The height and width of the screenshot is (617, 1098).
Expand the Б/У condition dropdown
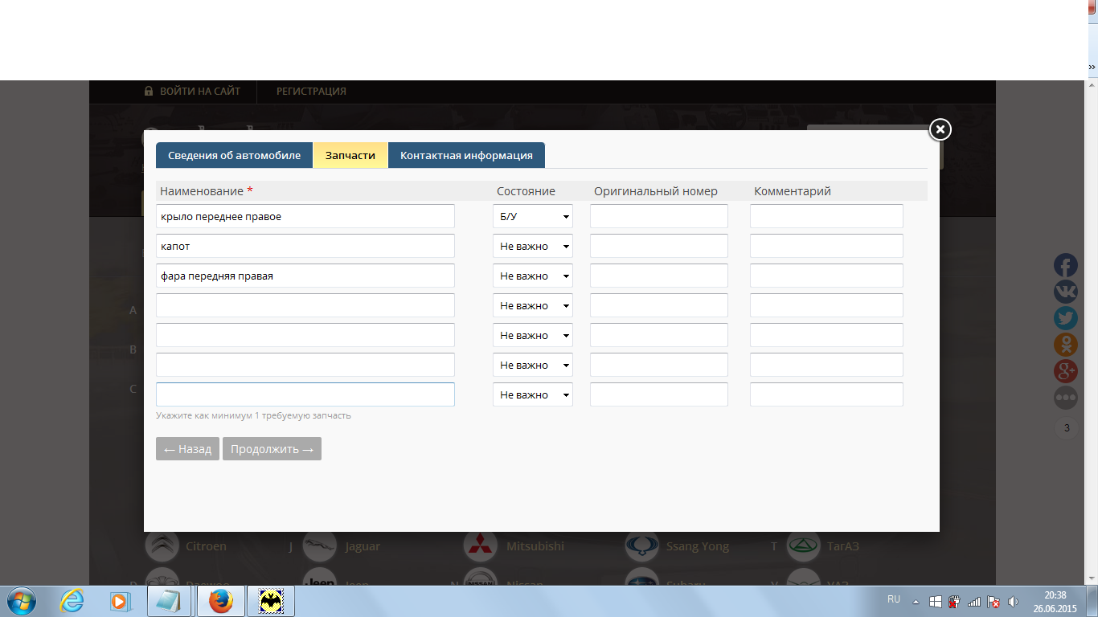click(x=532, y=217)
